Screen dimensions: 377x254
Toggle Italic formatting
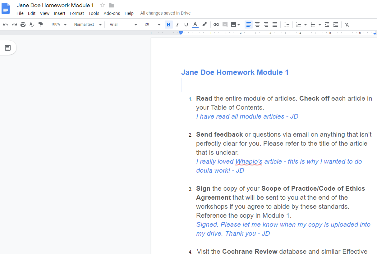click(x=177, y=25)
